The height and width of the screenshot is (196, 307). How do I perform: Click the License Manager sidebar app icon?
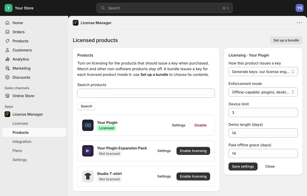7,114
